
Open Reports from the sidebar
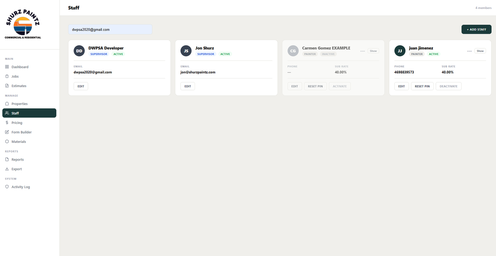coord(29,160)
